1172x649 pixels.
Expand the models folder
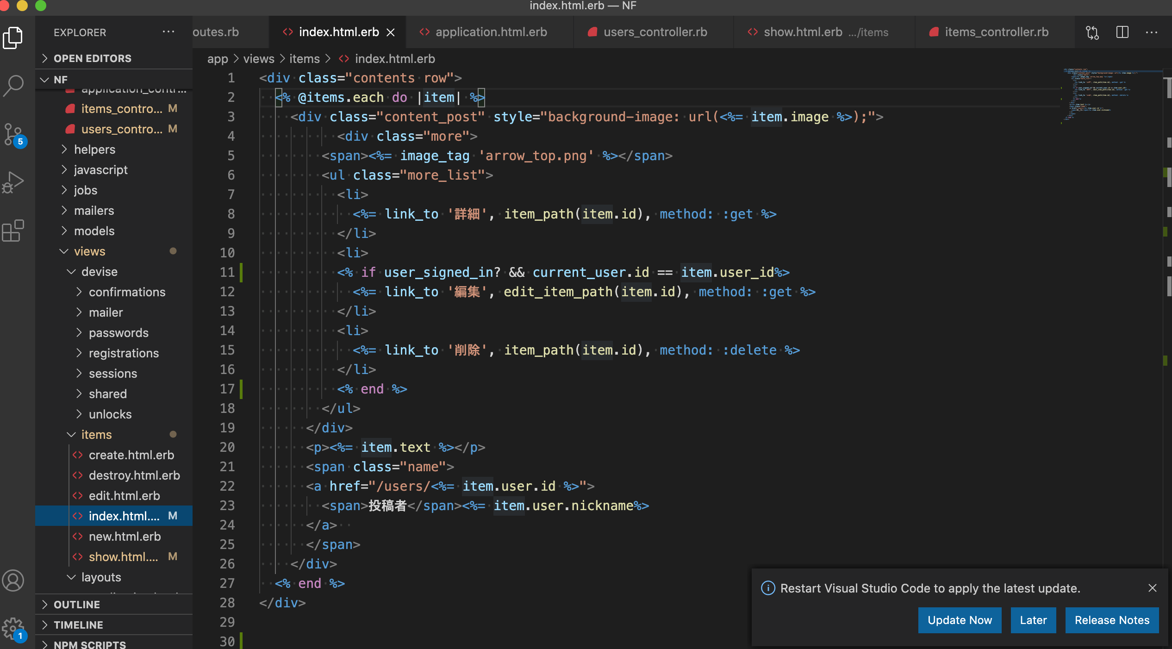point(94,231)
